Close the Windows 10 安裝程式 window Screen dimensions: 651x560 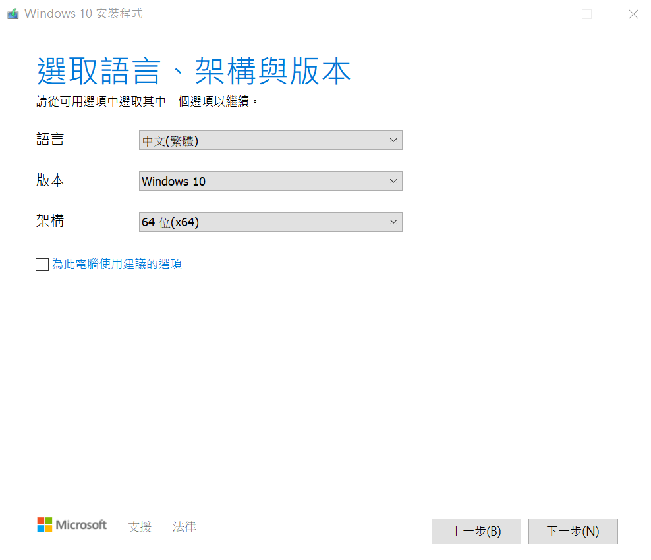pos(633,14)
